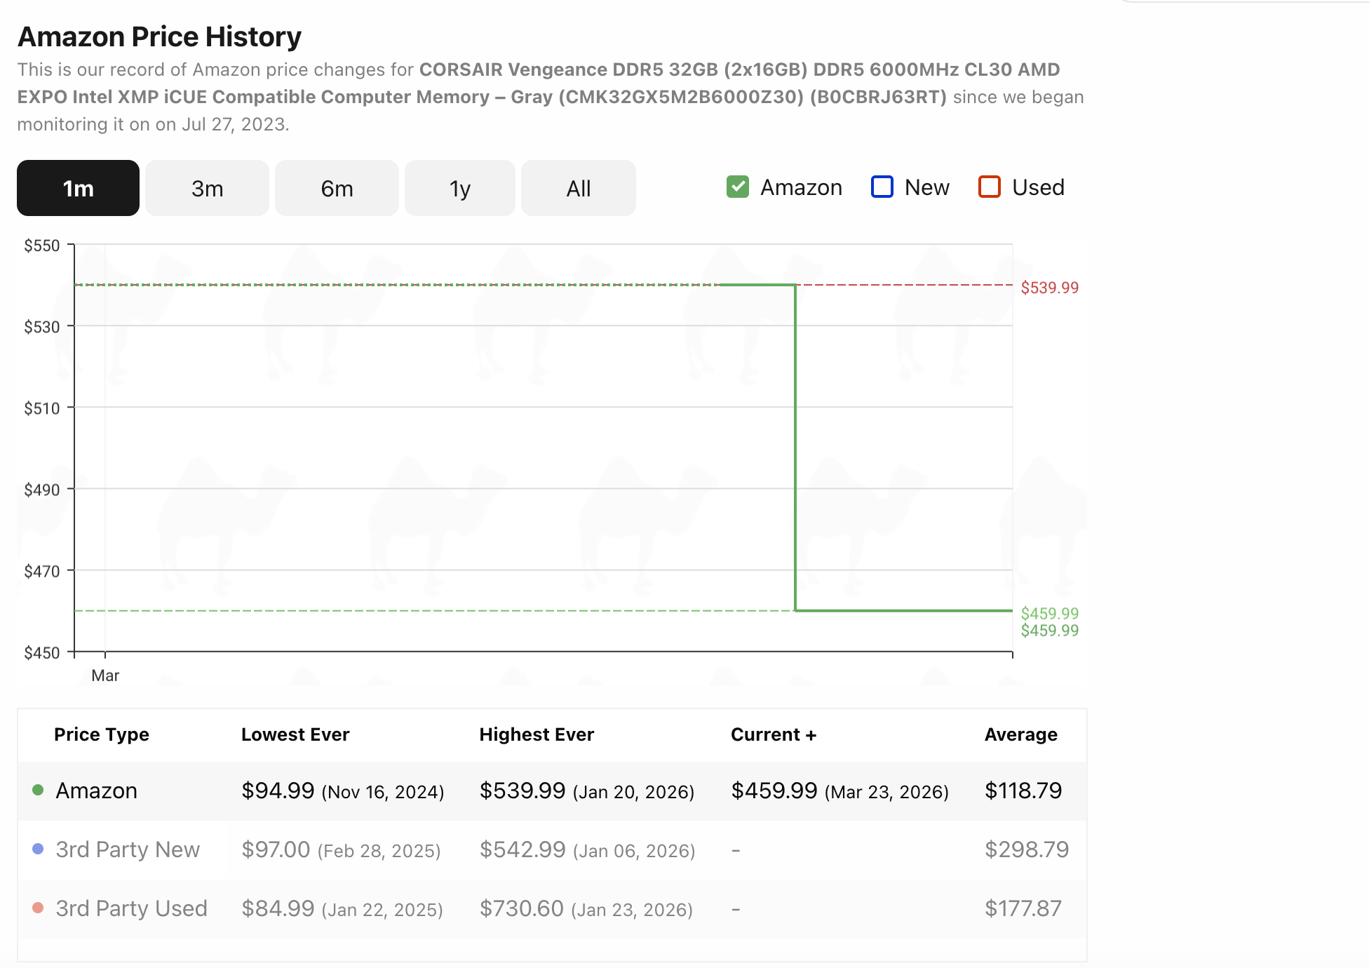Viewport: 1369px width, 968px height.
Task: Click the blue 3rd Party New dot
Action: point(39,849)
